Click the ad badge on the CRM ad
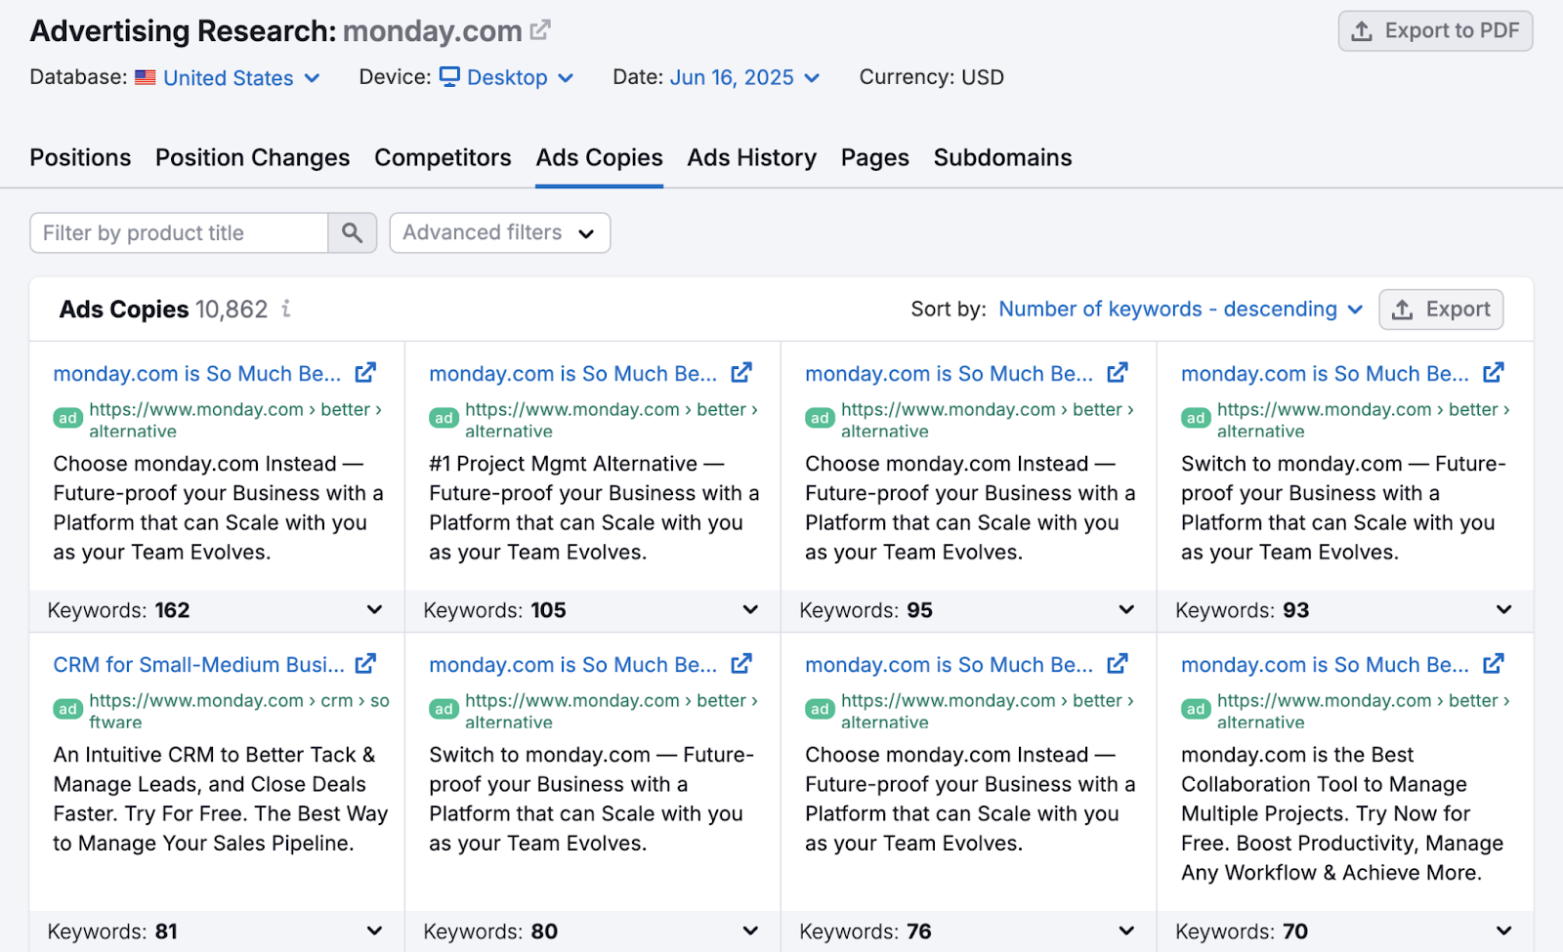This screenshot has height=952, width=1563. [66, 709]
